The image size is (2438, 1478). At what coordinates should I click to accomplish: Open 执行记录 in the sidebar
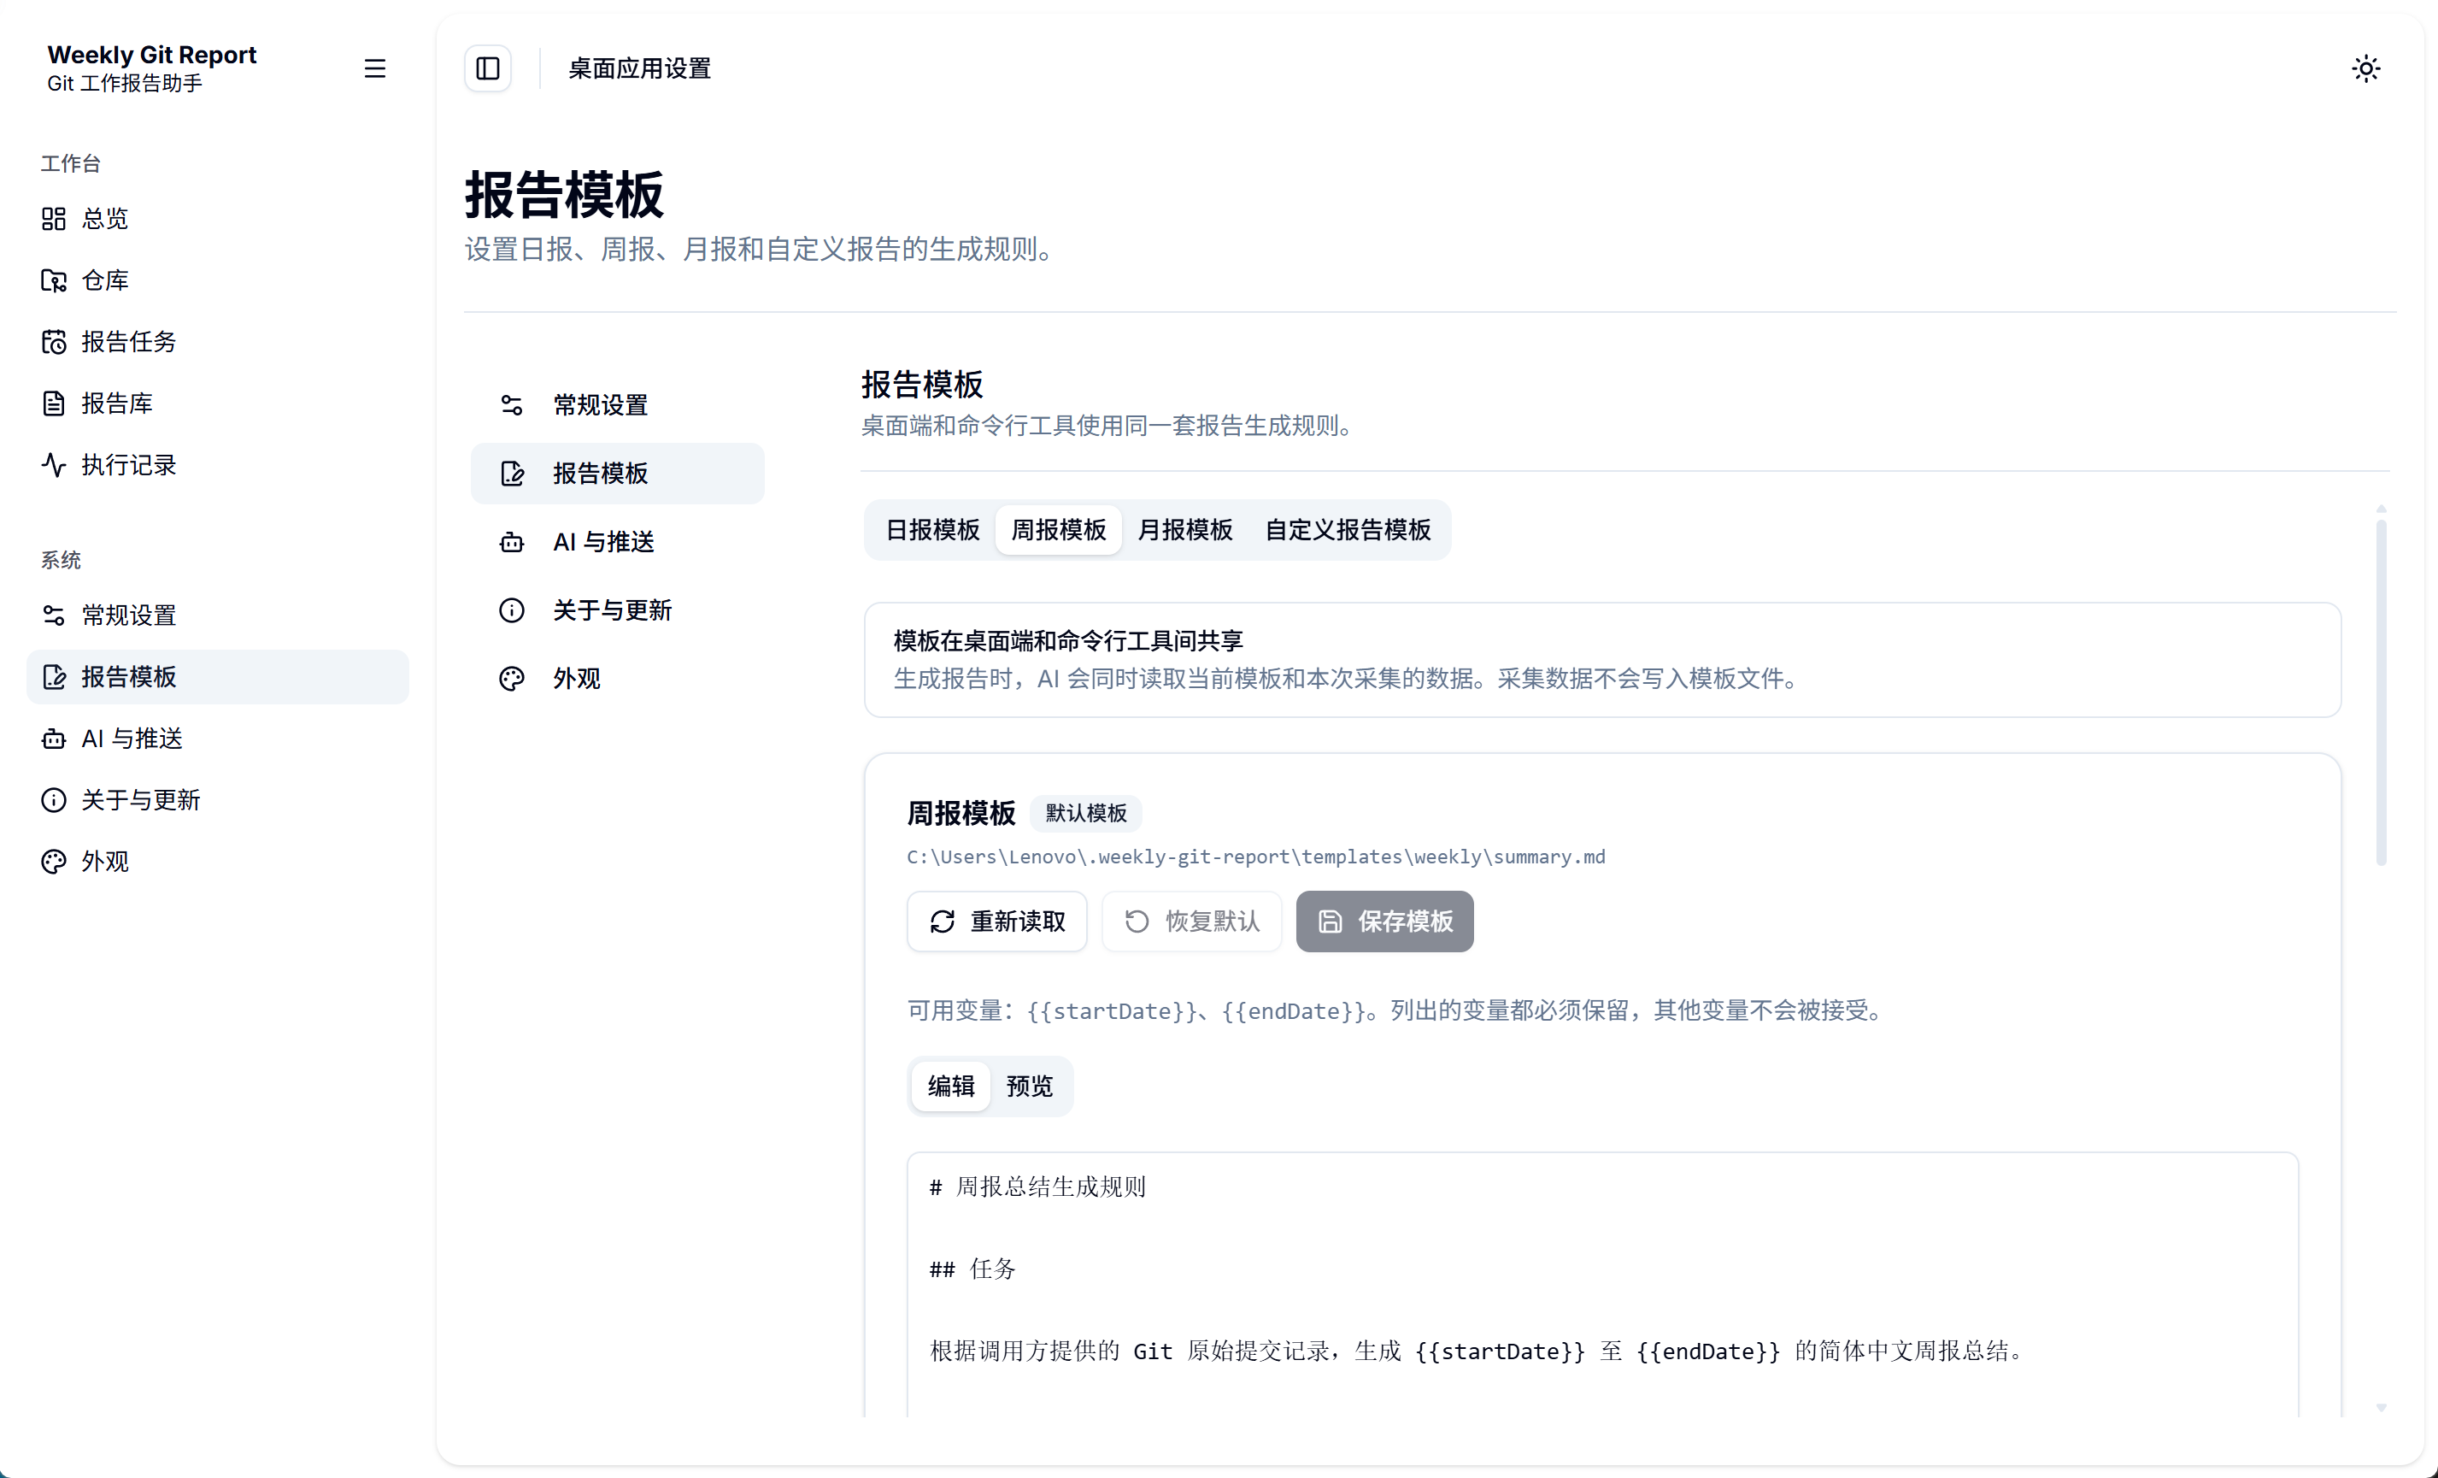pos(218,464)
